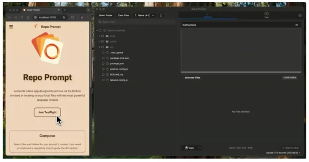Image resolution: width=309 pixels, height=162 pixels.
Task: Click the .repo_ignore file name
Action: (x=117, y=53)
